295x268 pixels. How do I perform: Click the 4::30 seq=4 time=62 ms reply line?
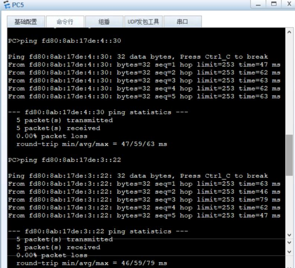[144, 88]
